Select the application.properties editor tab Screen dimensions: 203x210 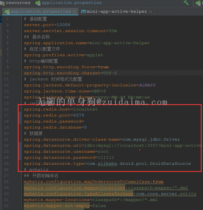(40, 12)
